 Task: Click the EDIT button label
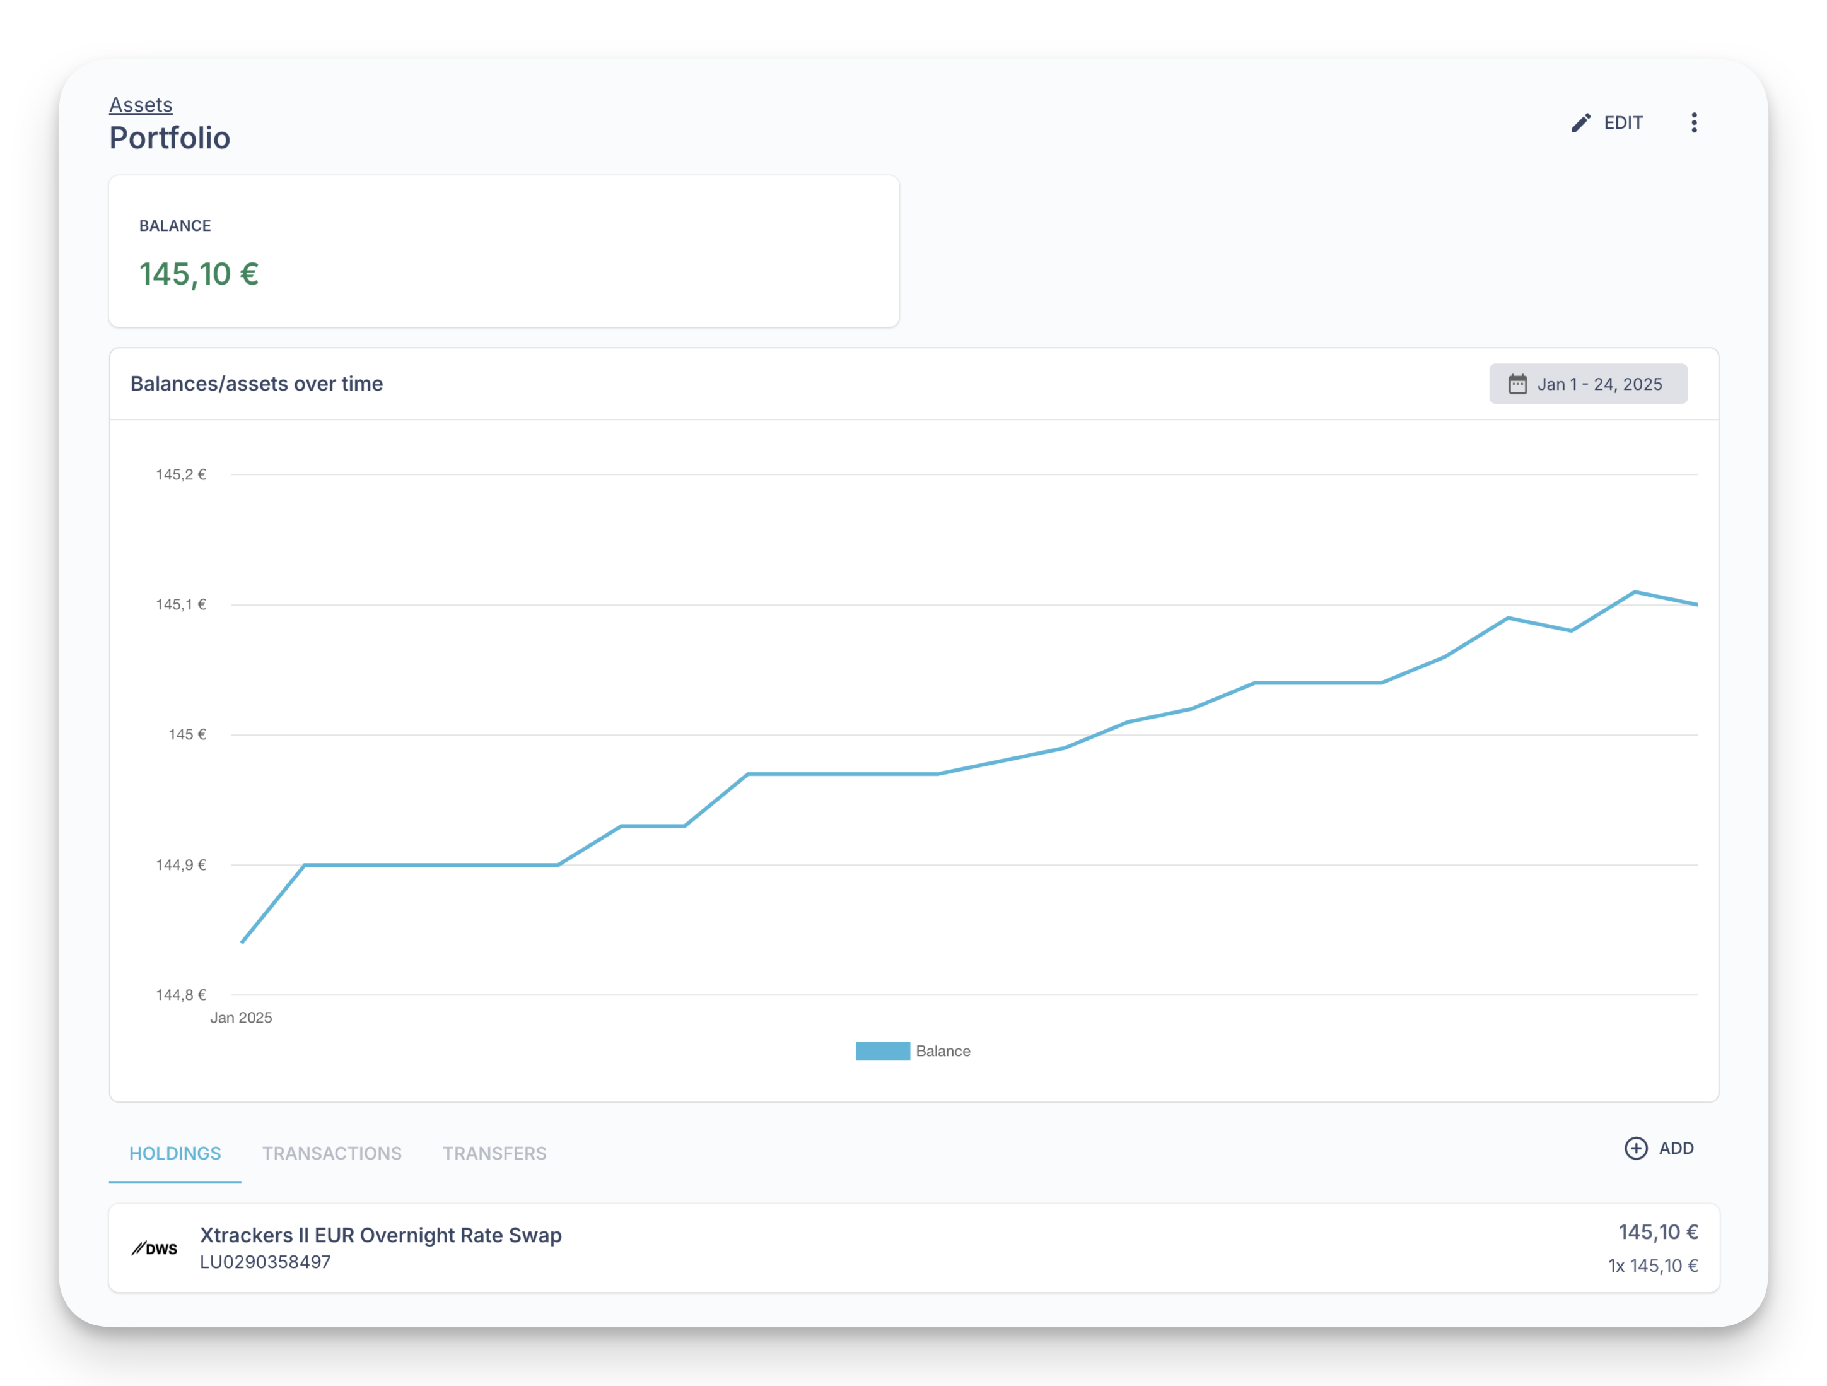pyautogui.click(x=1623, y=123)
